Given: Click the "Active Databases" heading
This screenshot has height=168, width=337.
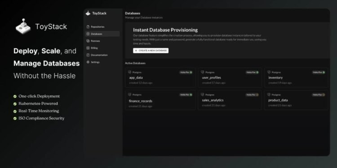Looking at the screenshot, I should (135, 63).
